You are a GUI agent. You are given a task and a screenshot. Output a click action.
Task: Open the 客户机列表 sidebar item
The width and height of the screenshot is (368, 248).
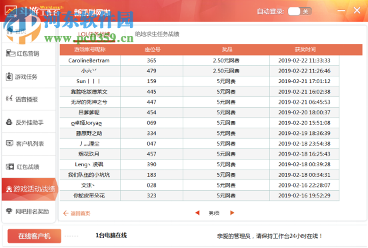click(29, 144)
